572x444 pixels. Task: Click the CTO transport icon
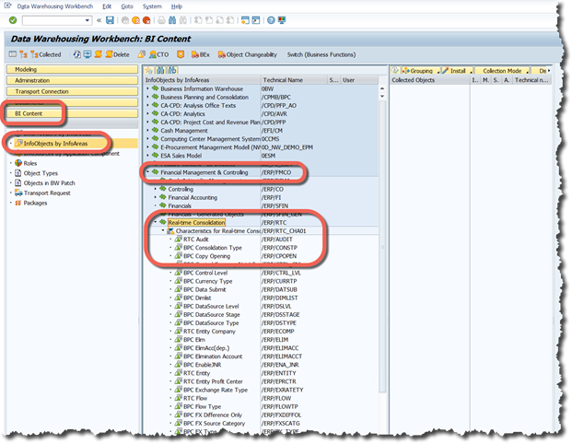pos(156,54)
